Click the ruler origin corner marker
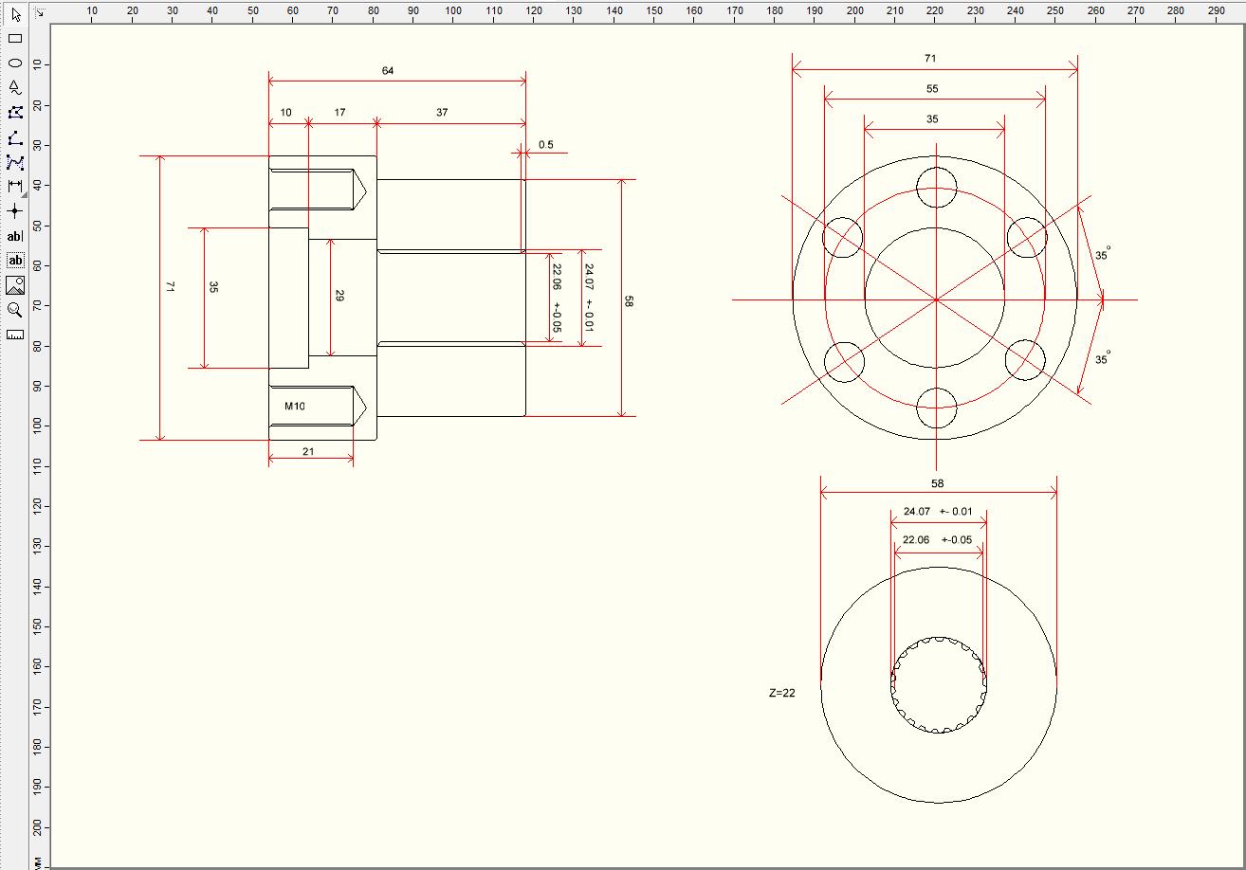The width and height of the screenshot is (1246, 870). 39,12
